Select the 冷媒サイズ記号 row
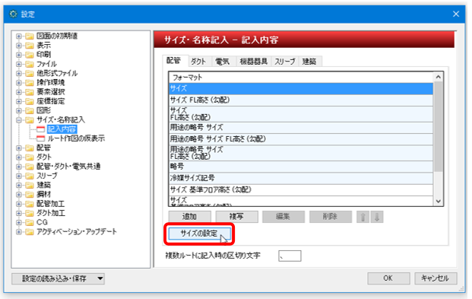The image size is (472, 299). [301, 178]
